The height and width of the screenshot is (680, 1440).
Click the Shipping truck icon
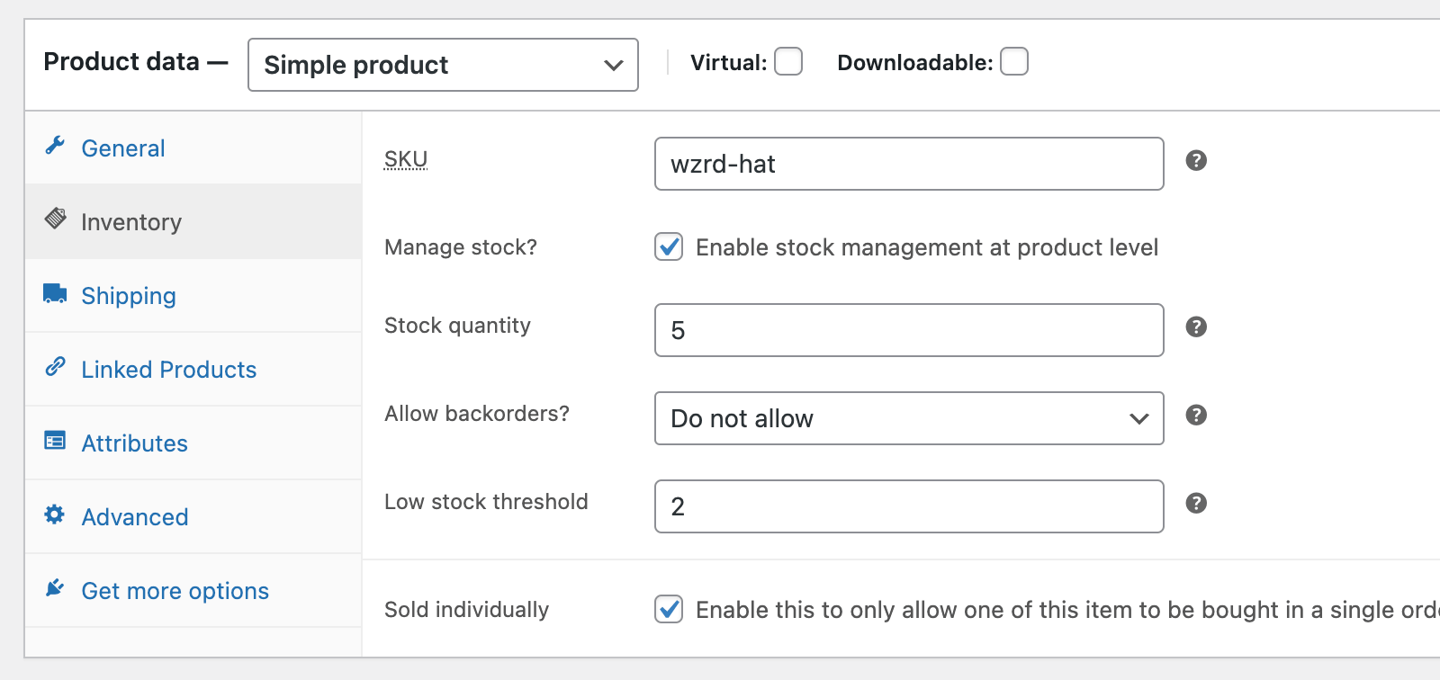55,293
